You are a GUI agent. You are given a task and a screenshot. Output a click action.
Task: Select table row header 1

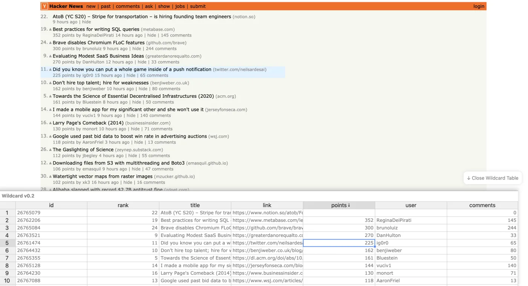coord(8,213)
